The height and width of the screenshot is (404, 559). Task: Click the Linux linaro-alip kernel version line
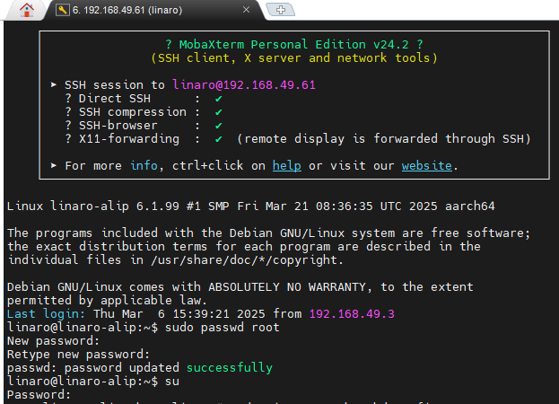(251, 206)
